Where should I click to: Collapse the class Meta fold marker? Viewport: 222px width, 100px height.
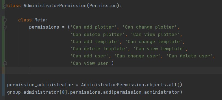point(5,20)
